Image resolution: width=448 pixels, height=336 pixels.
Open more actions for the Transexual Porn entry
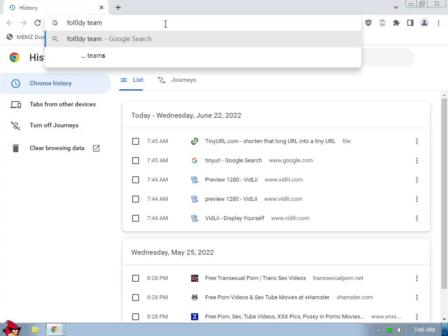pos(417,278)
